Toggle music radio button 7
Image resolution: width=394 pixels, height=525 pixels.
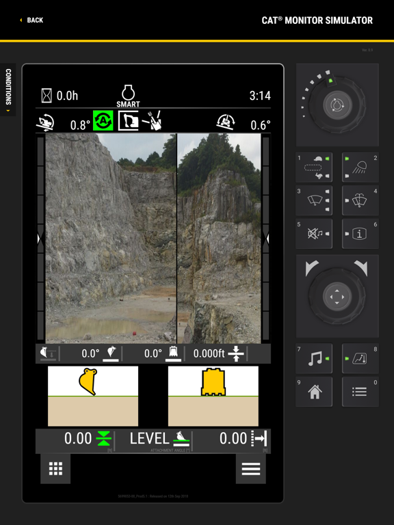point(314,358)
